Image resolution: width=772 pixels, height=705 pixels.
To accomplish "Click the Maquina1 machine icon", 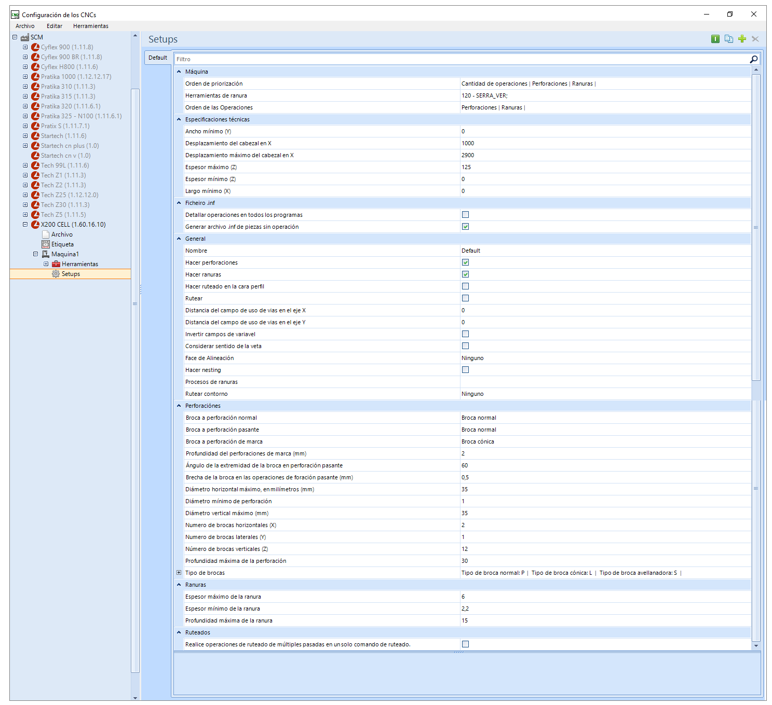I will click(46, 254).
